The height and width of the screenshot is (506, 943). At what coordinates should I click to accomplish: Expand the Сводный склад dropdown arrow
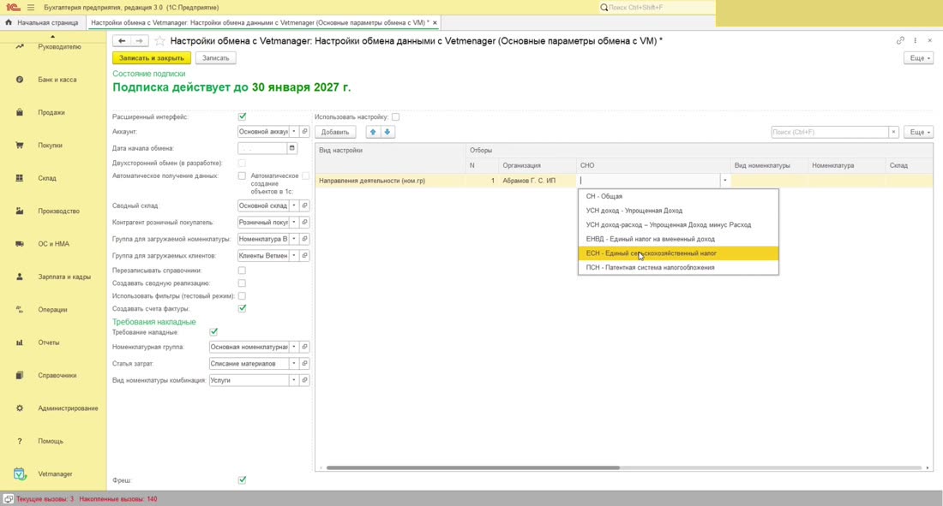293,205
